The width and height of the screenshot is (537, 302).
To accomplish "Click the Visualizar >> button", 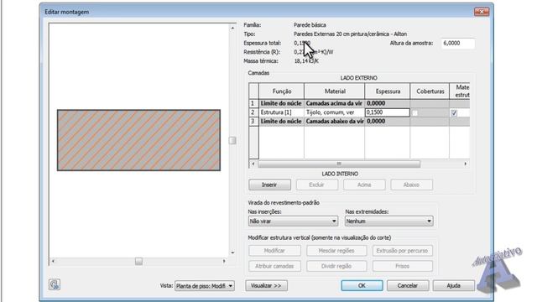I will [x=266, y=285].
